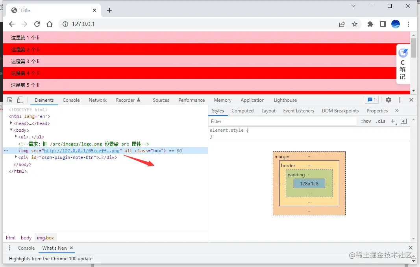Open the Performance tab
Screen dimensions: 420x267
pos(192,100)
